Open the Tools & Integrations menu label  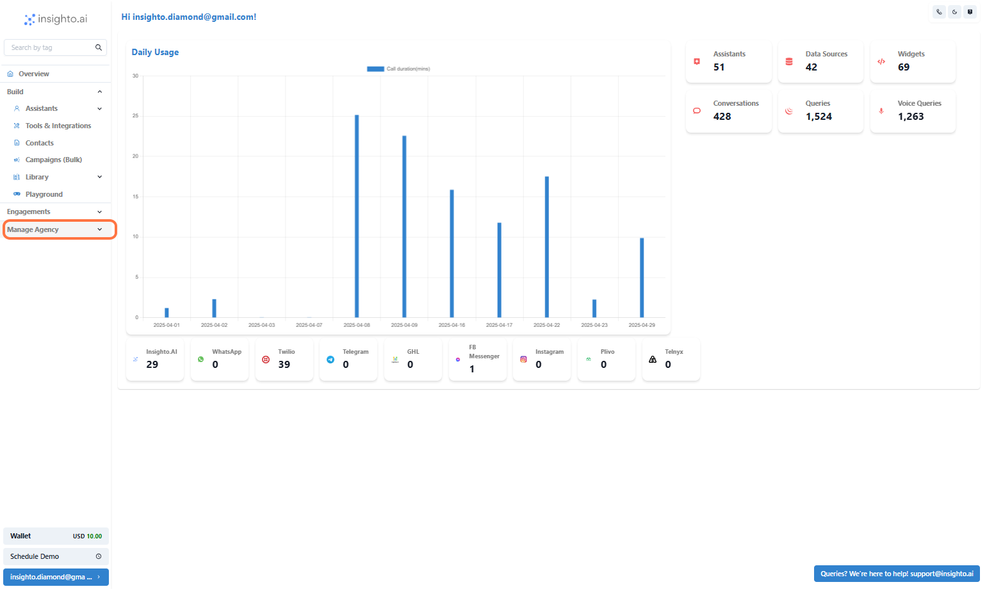(58, 126)
